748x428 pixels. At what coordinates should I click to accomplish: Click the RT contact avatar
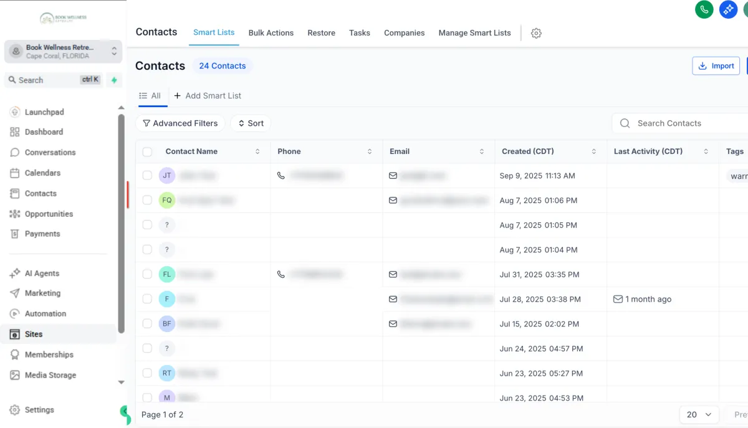(167, 373)
